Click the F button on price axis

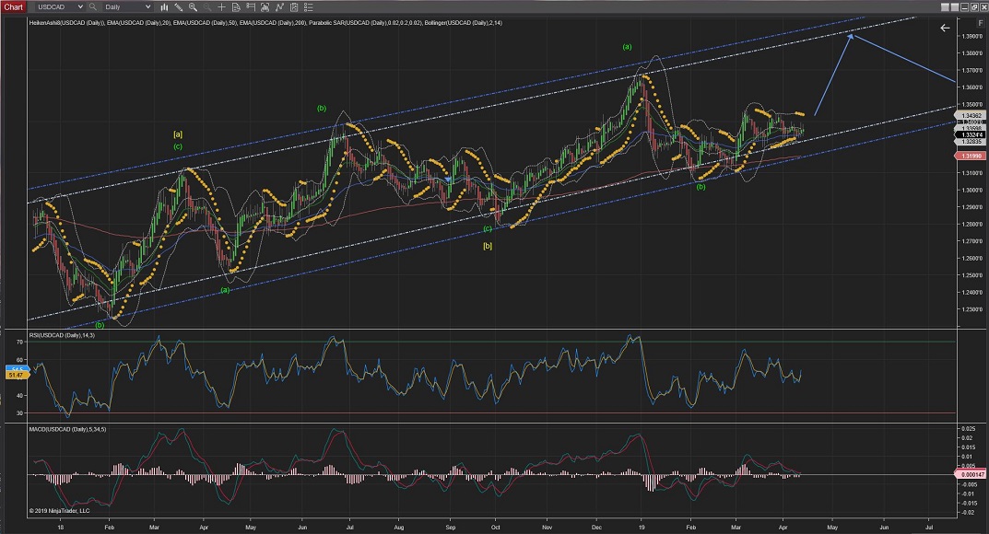980,23
